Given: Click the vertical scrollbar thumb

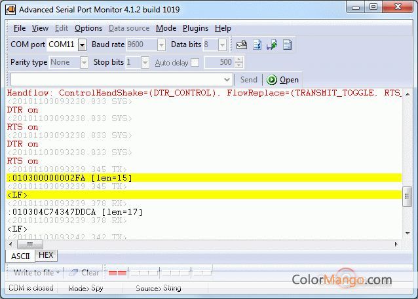Looking at the screenshot, I should click(407, 196).
